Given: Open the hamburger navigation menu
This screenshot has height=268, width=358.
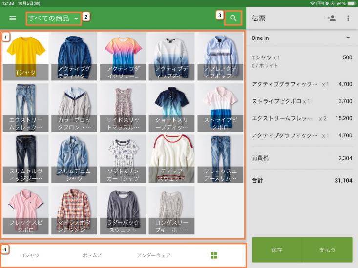Looking at the screenshot, I should tap(13, 18).
